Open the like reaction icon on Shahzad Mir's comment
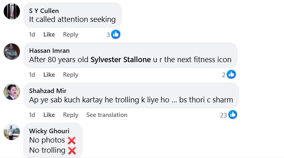Image resolution: width=284 pixels, height=158 pixels. pyautogui.click(x=233, y=115)
